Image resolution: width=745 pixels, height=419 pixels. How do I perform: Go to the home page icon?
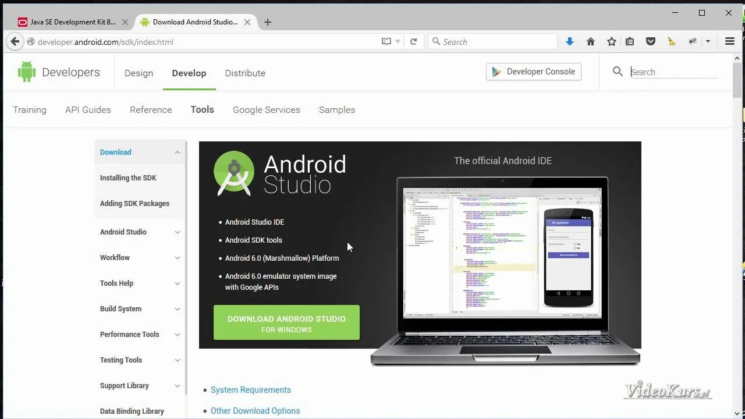pyautogui.click(x=591, y=42)
